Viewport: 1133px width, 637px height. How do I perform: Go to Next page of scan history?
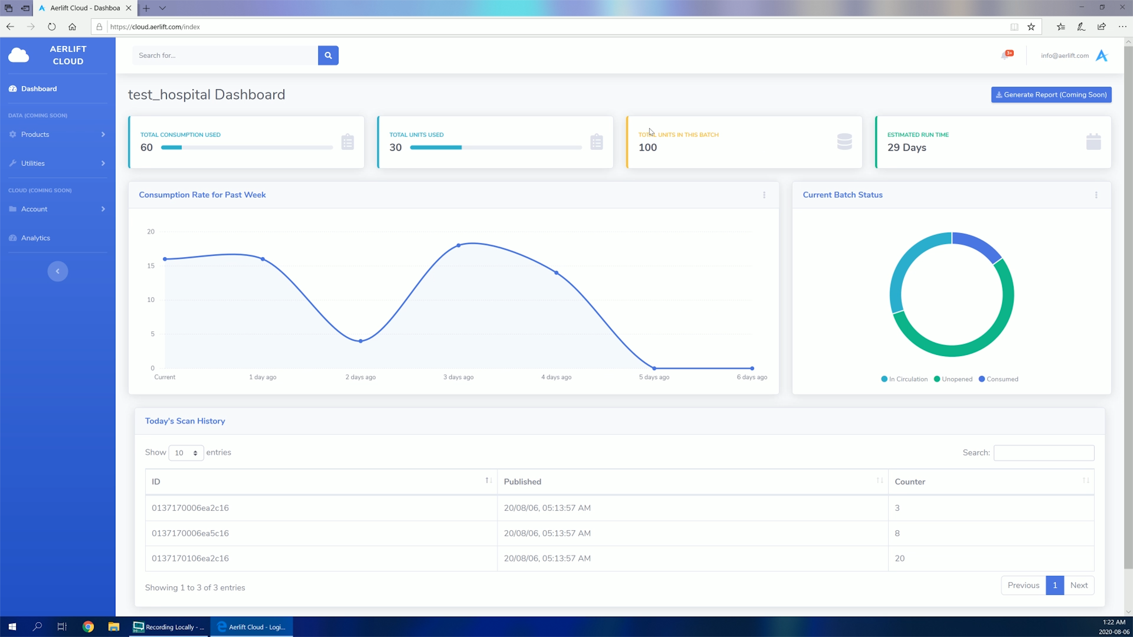click(x=1078, y=585)
